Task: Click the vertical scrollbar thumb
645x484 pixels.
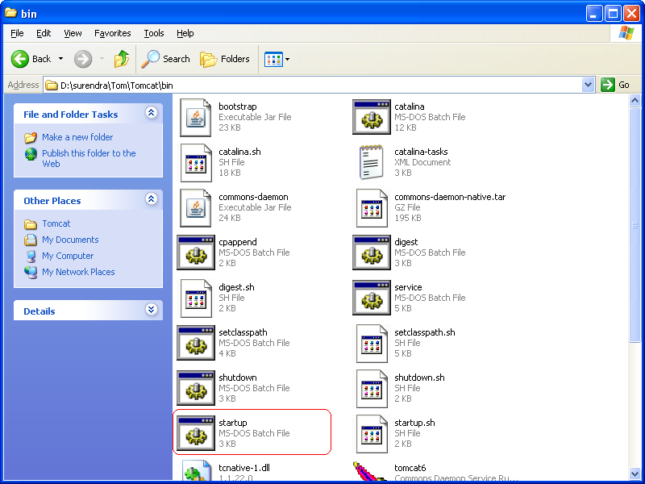Action: (635, 225)
